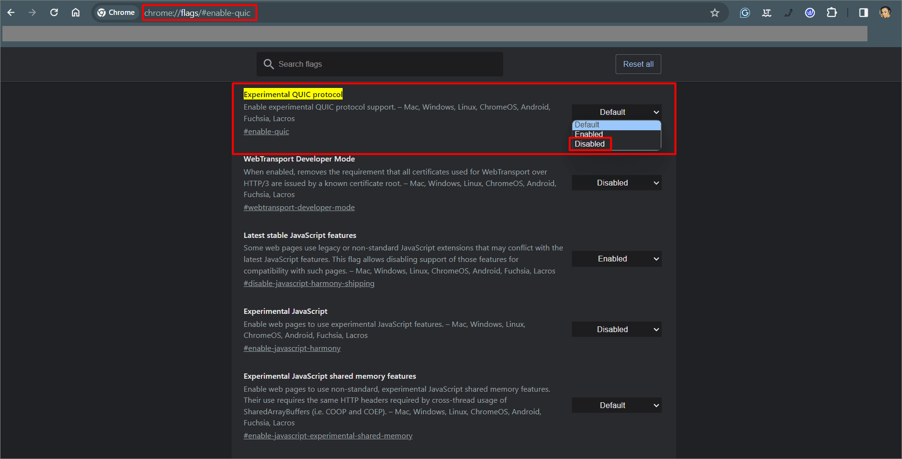Open the blue circular extension icon
Screen dimensions: 902x459
[x=810, y=13]
